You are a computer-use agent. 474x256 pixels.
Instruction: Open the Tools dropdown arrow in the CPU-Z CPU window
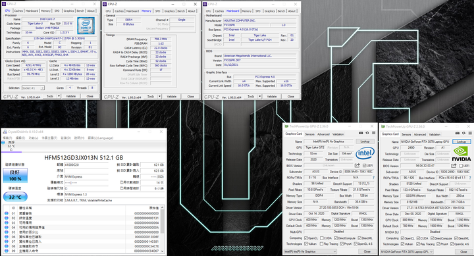(59, 96)
